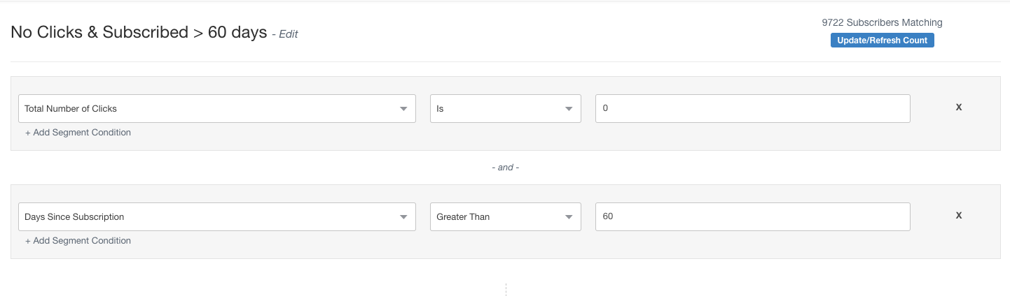Click arrow on Total Number of Clicks dropdown
1010x296 pixels.
click(403, 109)
